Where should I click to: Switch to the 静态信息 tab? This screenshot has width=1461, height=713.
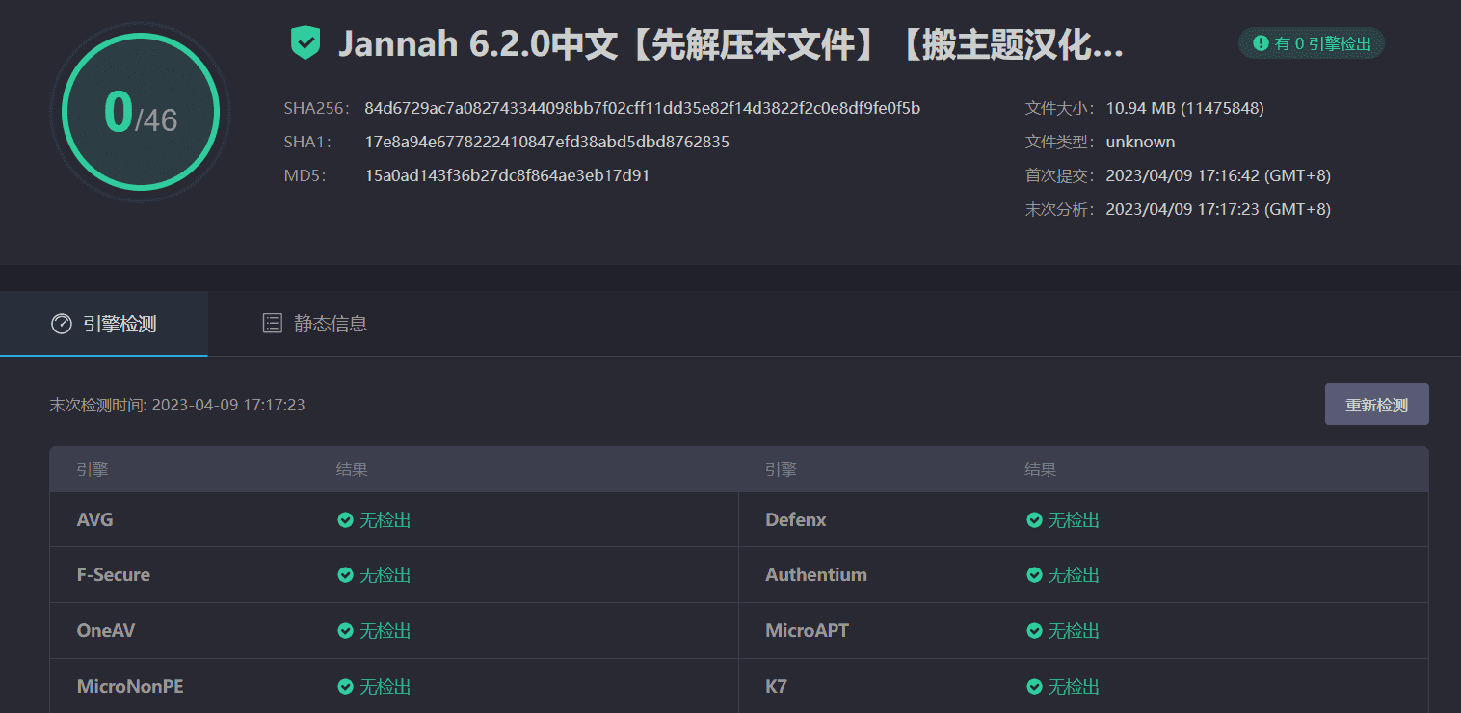click(315, 324)
